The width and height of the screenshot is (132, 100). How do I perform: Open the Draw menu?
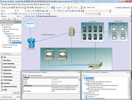click(x=19, y=4)
